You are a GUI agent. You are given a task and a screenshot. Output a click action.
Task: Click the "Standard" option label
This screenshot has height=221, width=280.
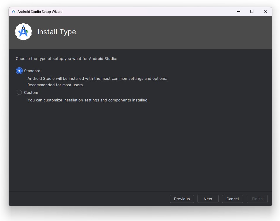(x=32, y=71)
